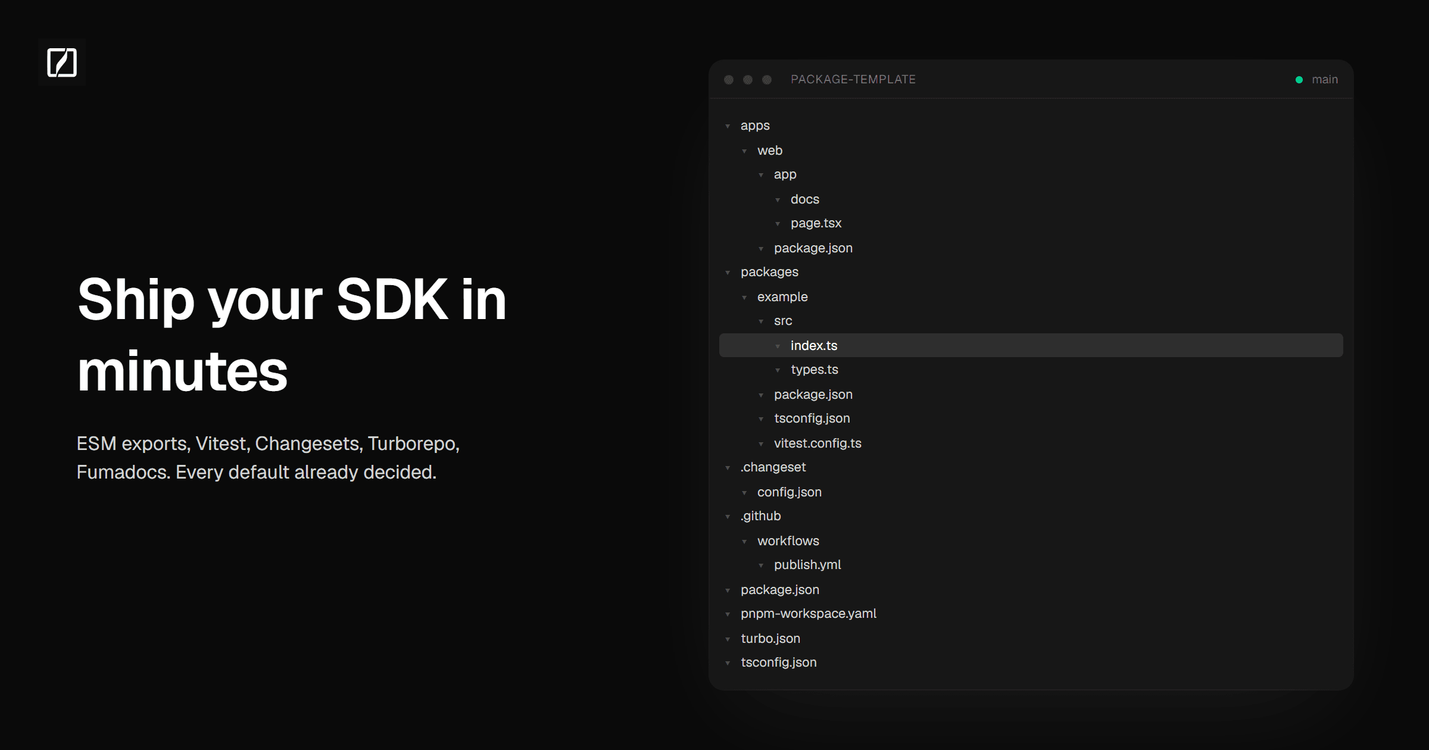Collapse the web folder arrow
1429x750 pixels.
tap(744, 151)
